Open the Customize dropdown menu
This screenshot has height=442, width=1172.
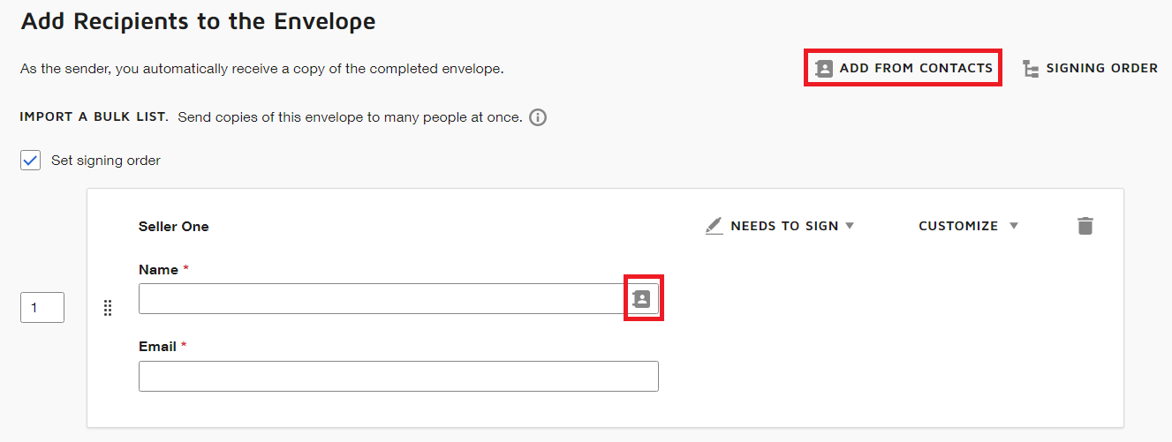point(968,226)
